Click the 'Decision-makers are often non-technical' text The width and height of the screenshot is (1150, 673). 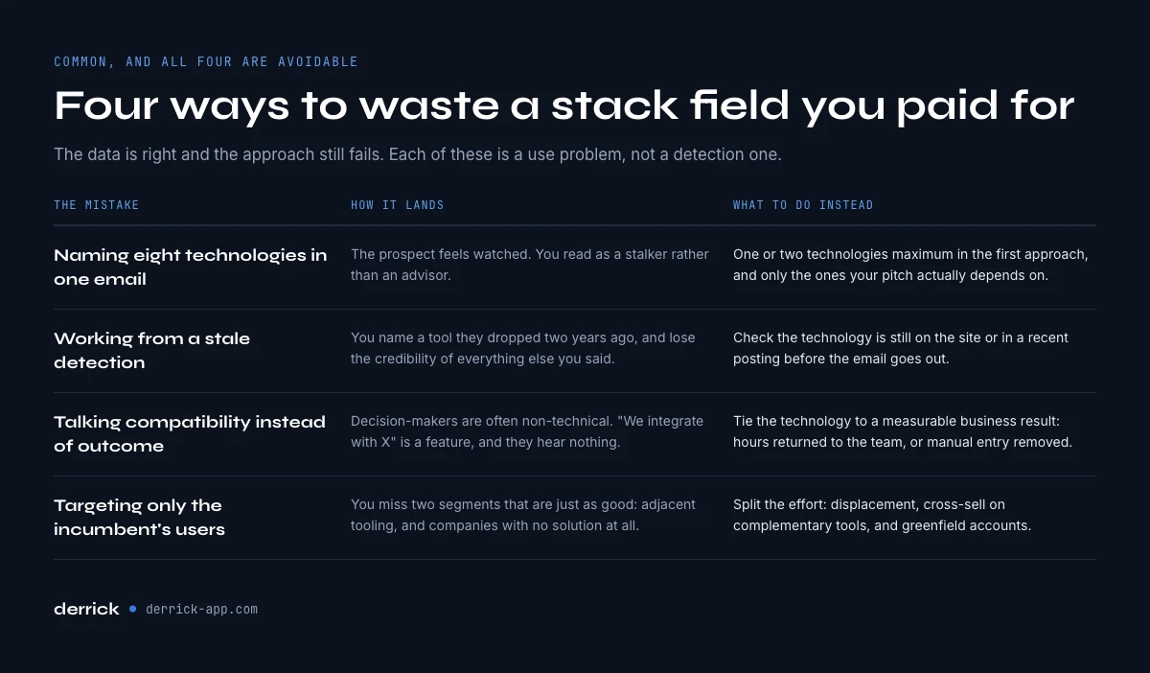(527, 431)
